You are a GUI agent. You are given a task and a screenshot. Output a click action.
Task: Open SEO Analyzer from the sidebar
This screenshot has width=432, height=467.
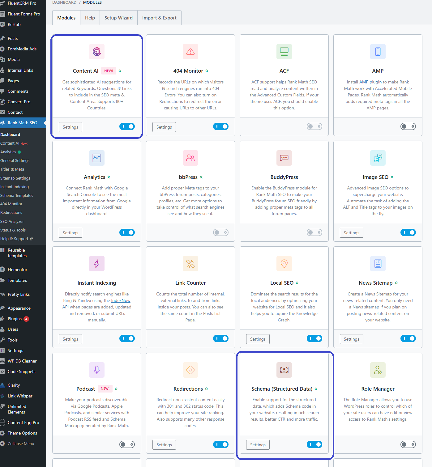tap(12, 221)
